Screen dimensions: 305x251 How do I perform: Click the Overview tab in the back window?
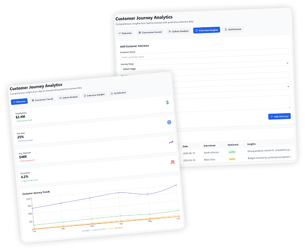tap(125, 33)
